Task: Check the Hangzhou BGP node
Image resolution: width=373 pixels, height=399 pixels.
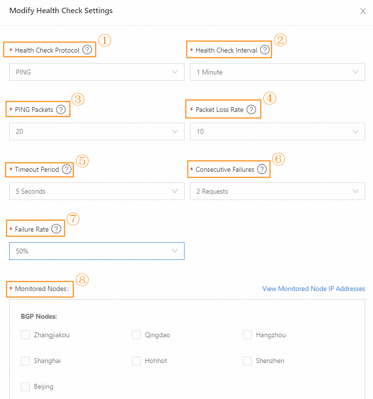Action: pyautogui.click(x=247, y=335)
